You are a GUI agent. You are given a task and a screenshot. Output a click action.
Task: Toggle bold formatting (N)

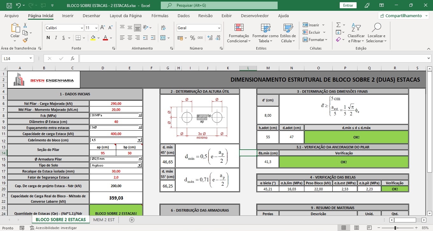[x=48, y=38]
